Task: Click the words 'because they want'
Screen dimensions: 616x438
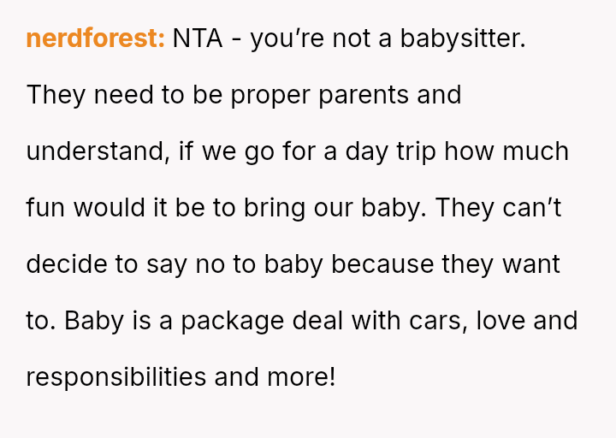Action: pyautogui.click(x=446, y=264)
